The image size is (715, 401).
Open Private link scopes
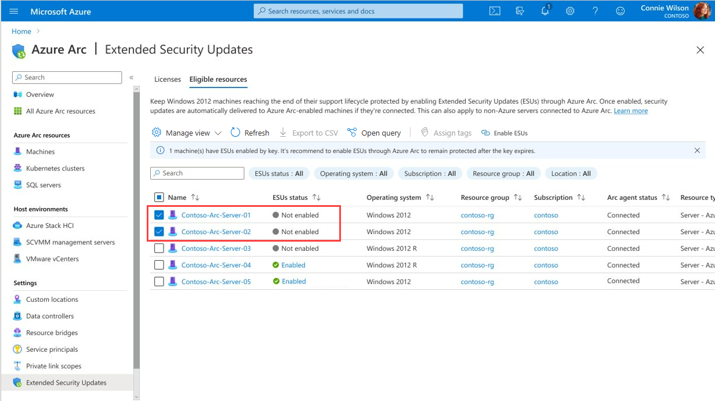pos(53,366)
